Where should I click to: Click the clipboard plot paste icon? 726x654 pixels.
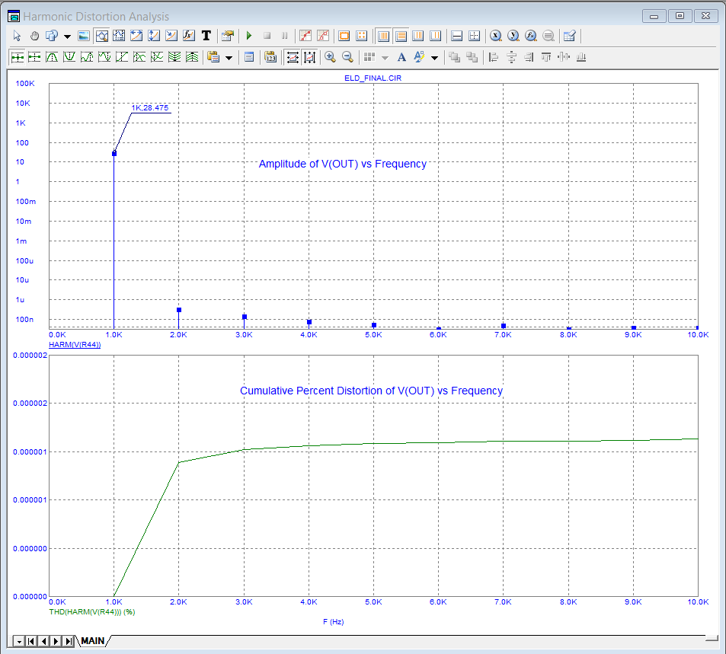[213, 57]
